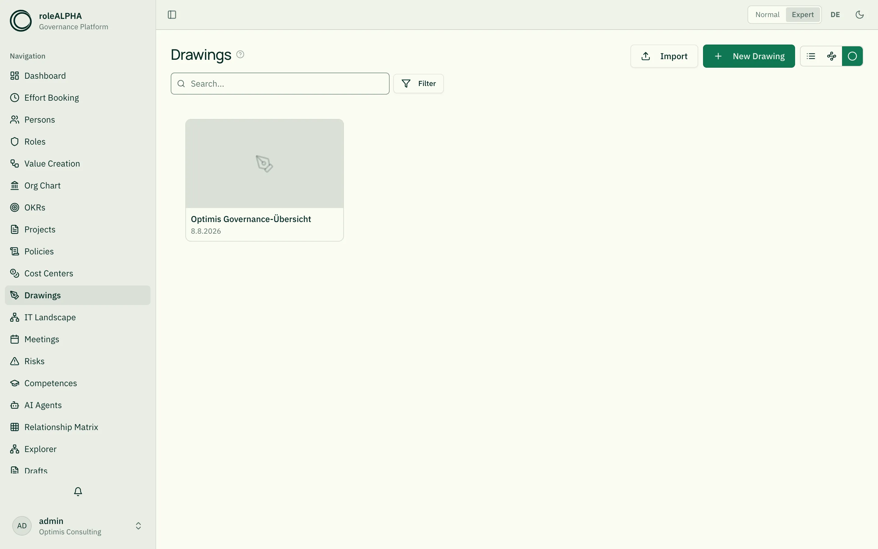Screen dimensions: 878x549
Task: Click the Import button
Action: pos(664,56)
